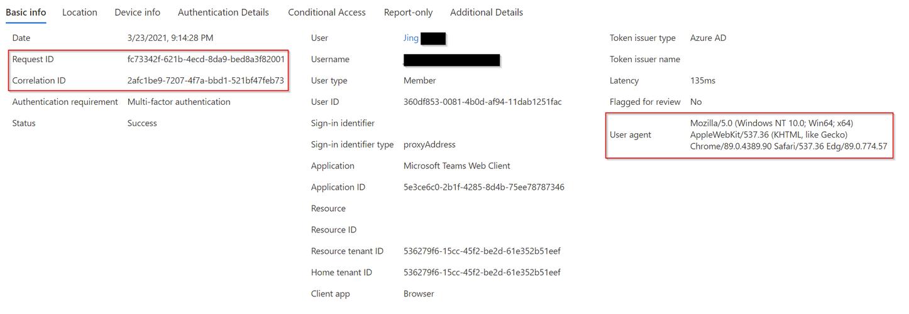Click the Home tenant ID value
This screenshot has width=909, height=314.
pyautogui.click(x=482, y=273)
